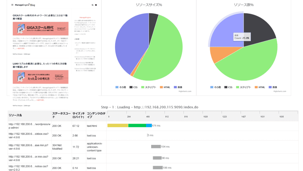Click the icon right of the search magnifier
303x171 pixels.
click(x=96, y=5)
